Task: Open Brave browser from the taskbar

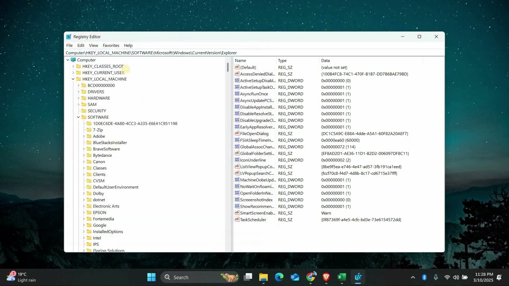Action: 326,277
